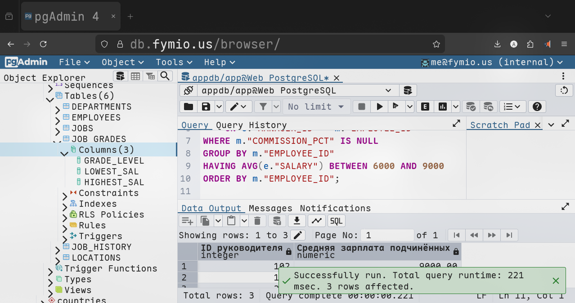The image size is (575, 303).
Task: Click the Add row icon
Action: (x=187, y=221)
